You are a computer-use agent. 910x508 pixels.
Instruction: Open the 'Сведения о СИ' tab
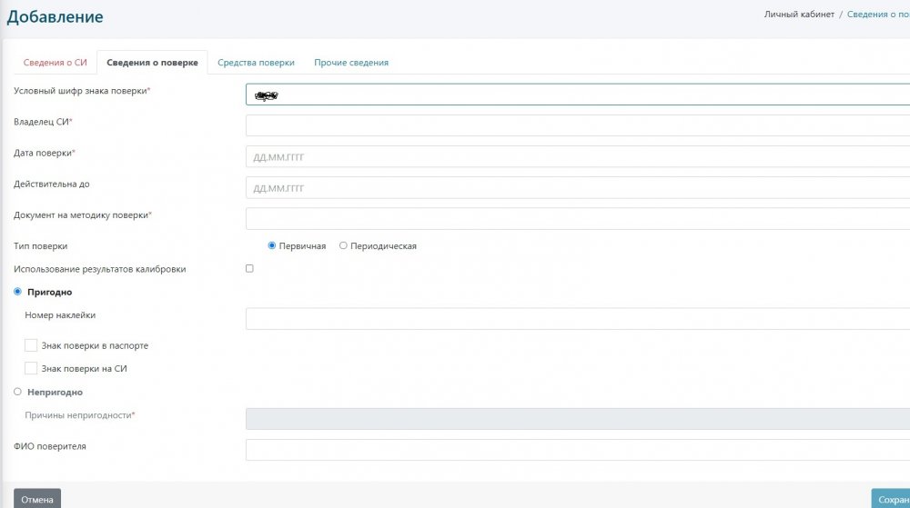[55, 63]
